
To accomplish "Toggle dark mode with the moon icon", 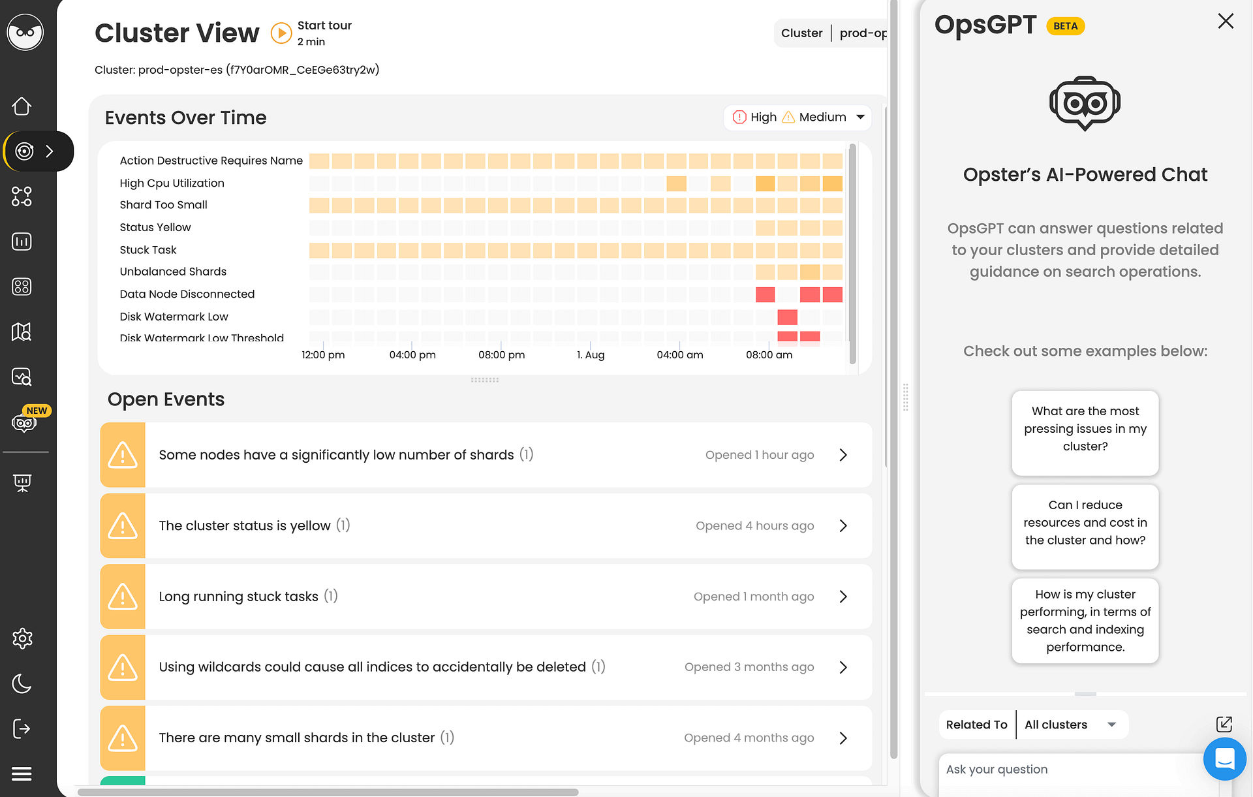I will coord(22,685).
